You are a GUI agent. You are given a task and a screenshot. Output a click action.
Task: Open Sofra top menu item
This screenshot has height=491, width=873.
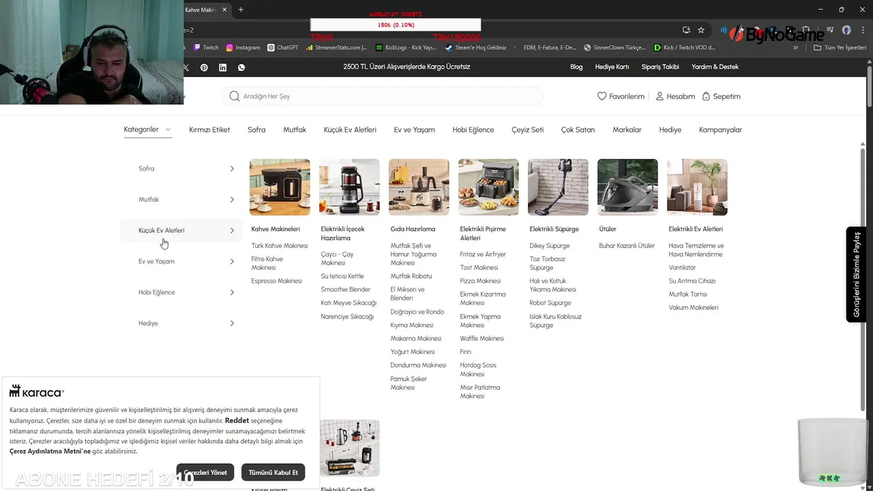pyautogui.click(x=256, y=130)
